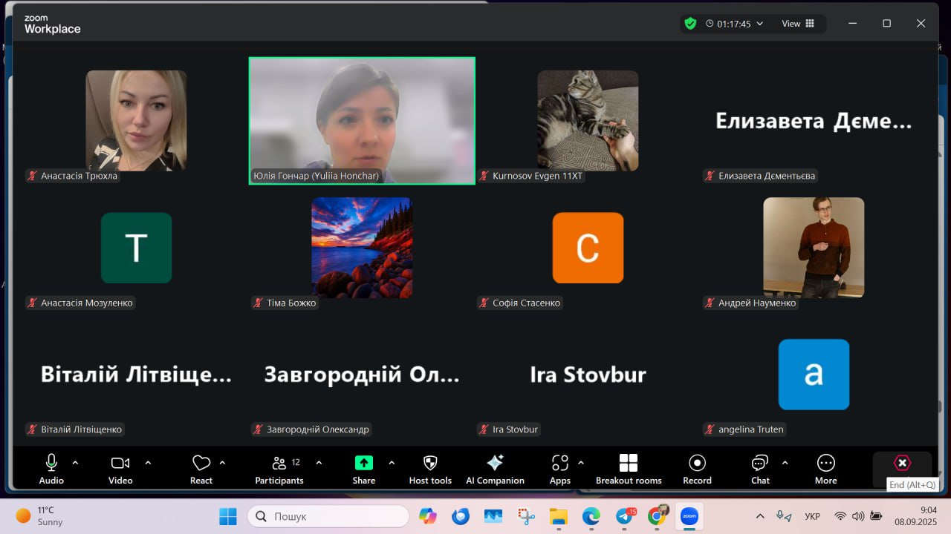Switch the УКР keyboard language indicator
Screen dimensions: 951x534
(x=813, y=516)
